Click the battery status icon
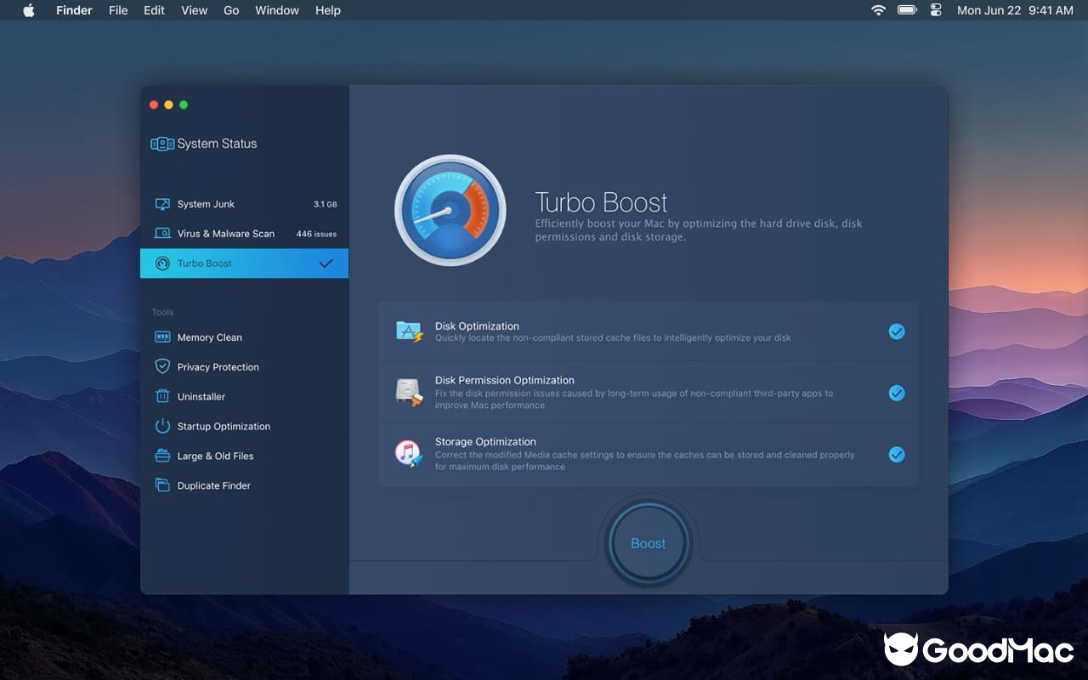Image resolution: width=1088 pixels, height=680 pixels. pyautogui.click(x=908, y=10)
